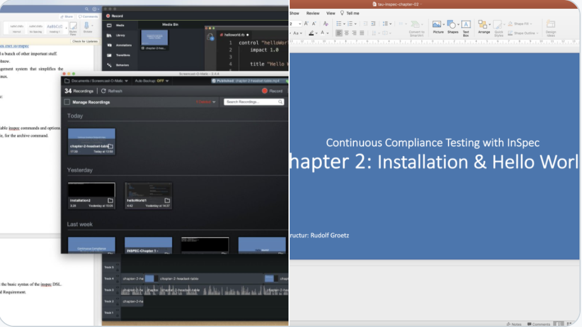
Task: Open the Review tab in PowerPoint
Action: coord(312,13)
